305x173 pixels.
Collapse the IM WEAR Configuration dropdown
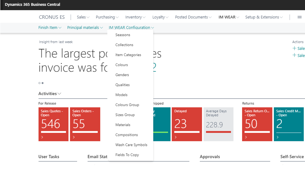[131, 27]
